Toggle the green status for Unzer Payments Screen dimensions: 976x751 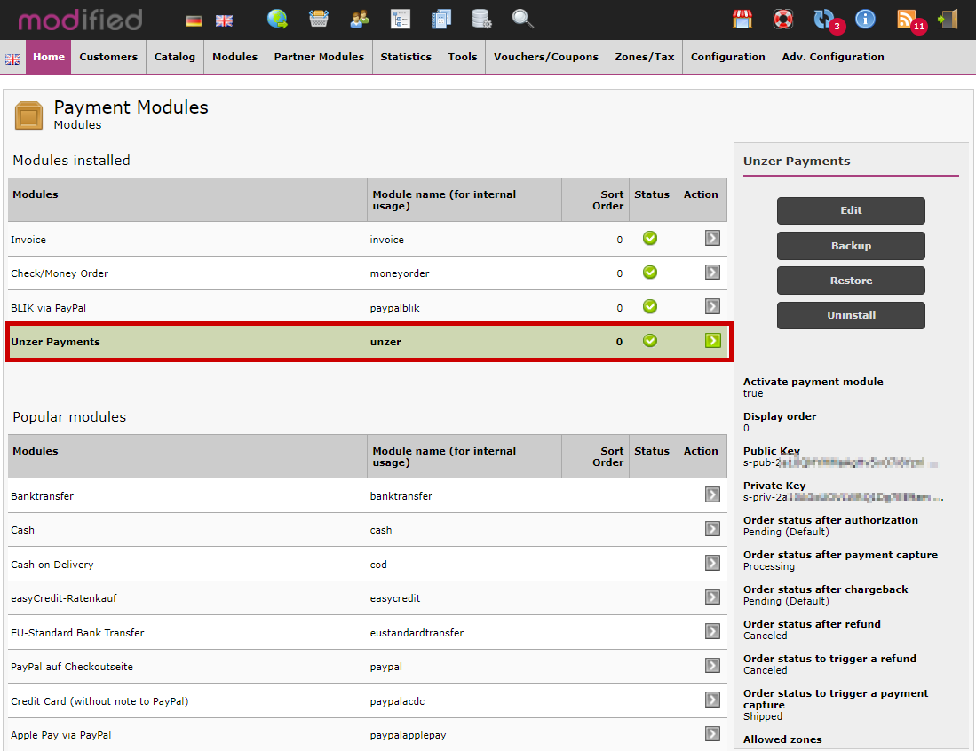(650, 340)
